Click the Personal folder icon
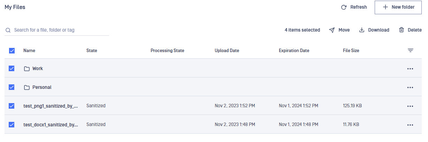Image resolution: width=428 pixels, height=142 pixels. tap(27, 87)
